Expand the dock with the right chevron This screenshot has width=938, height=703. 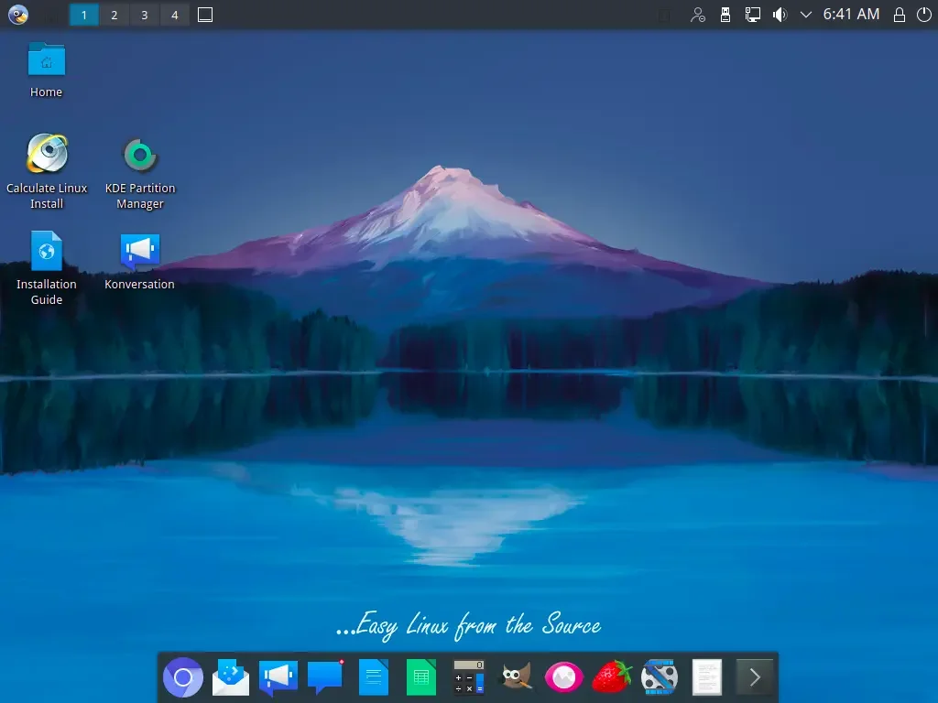(x=755, y=677)
